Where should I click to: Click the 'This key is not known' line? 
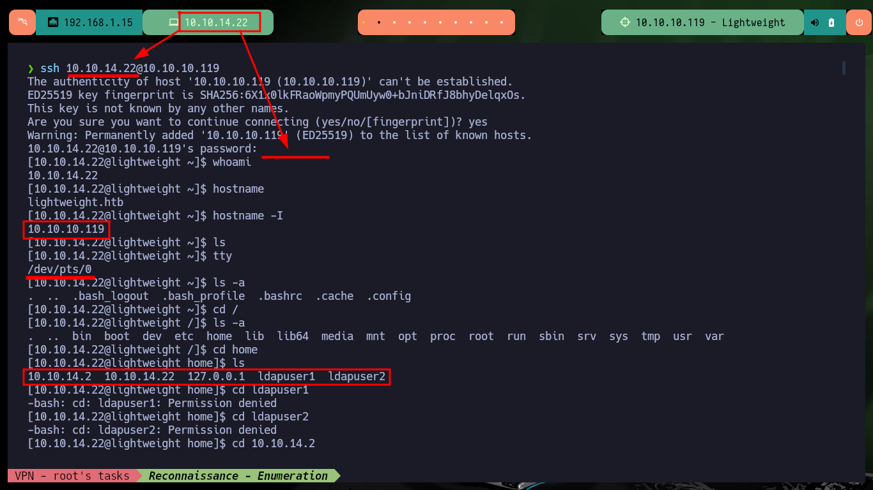(158, 108)
